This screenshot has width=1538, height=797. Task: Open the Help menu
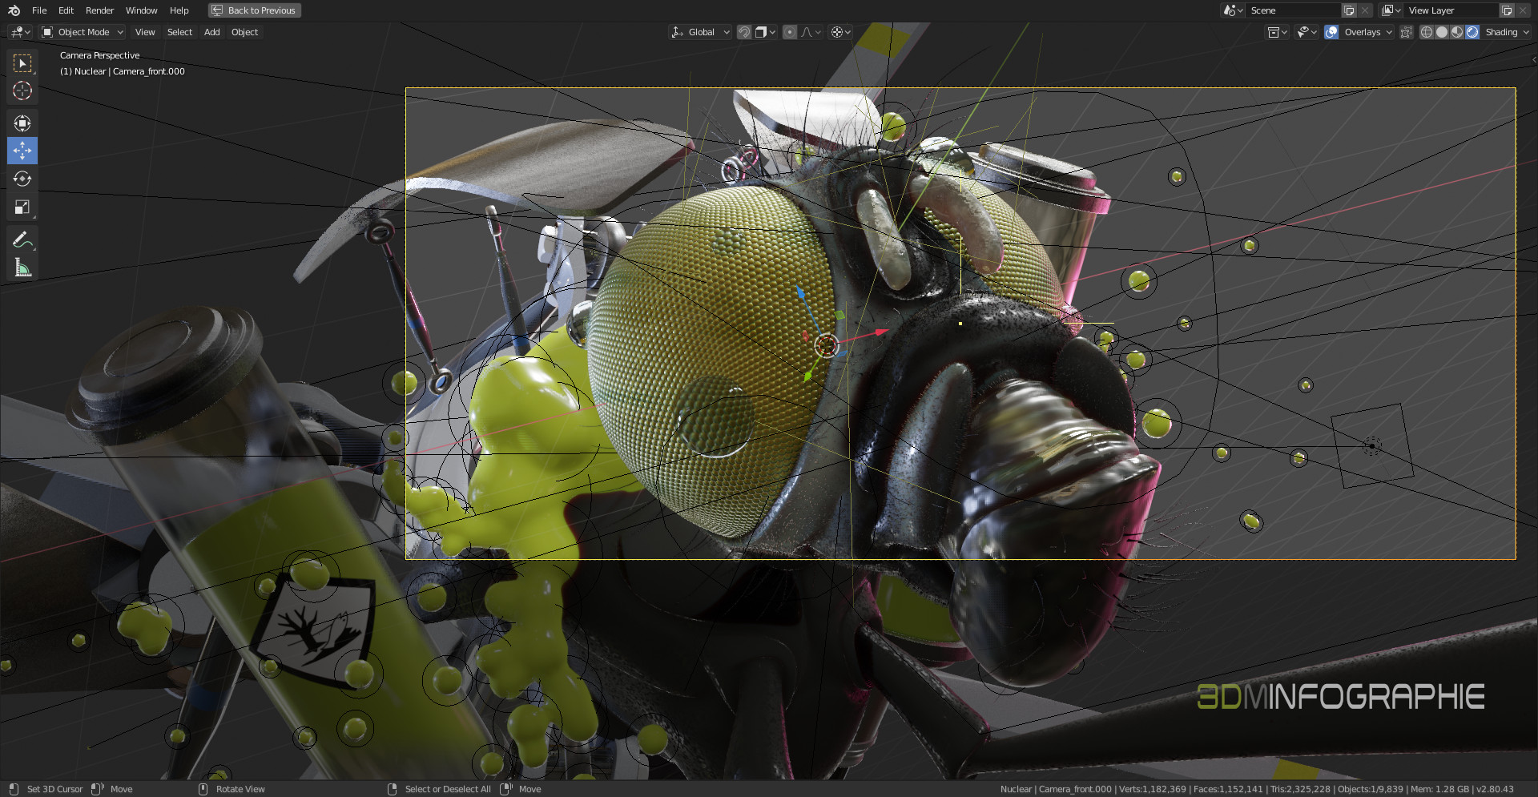click(x=179, y=10)
